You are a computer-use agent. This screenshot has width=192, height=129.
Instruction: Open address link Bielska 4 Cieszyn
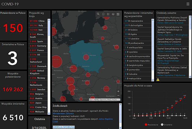pos(169,44)
